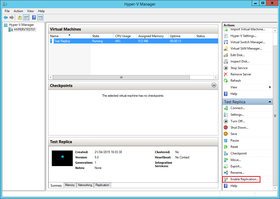
Task: Select HYPERVTEST01 server in the tree
Action: [25, 29]
